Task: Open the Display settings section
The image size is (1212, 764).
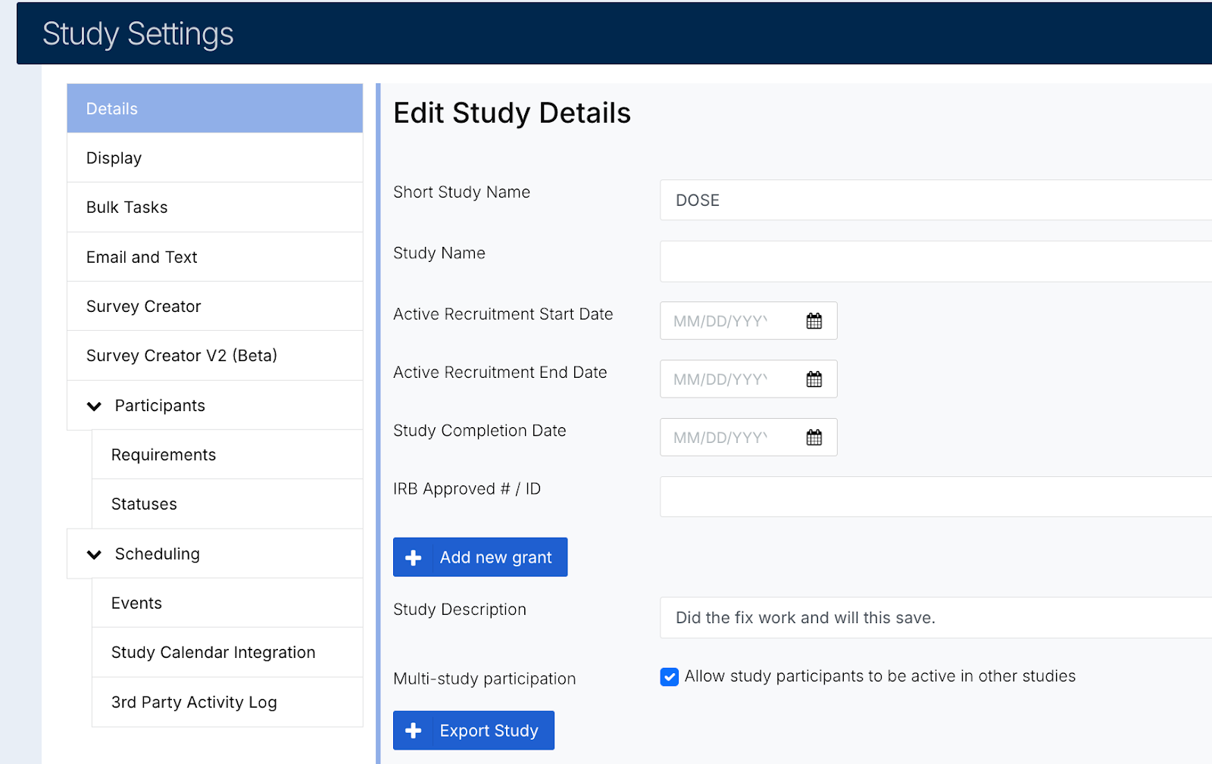Action: pos(214,158)
